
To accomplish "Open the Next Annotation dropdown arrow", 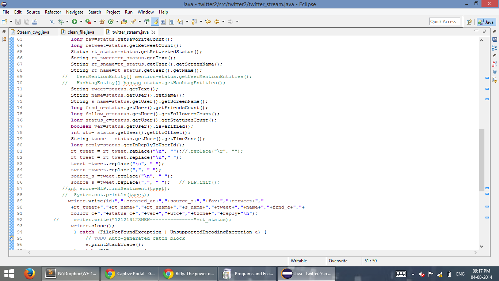I will [x=187, y=22].
